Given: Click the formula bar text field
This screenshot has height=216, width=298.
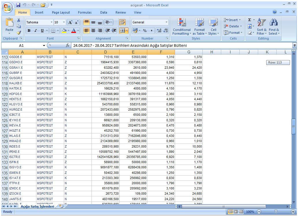Looking at the screenshot, I should pyautogui.click(x=182, y=45).
